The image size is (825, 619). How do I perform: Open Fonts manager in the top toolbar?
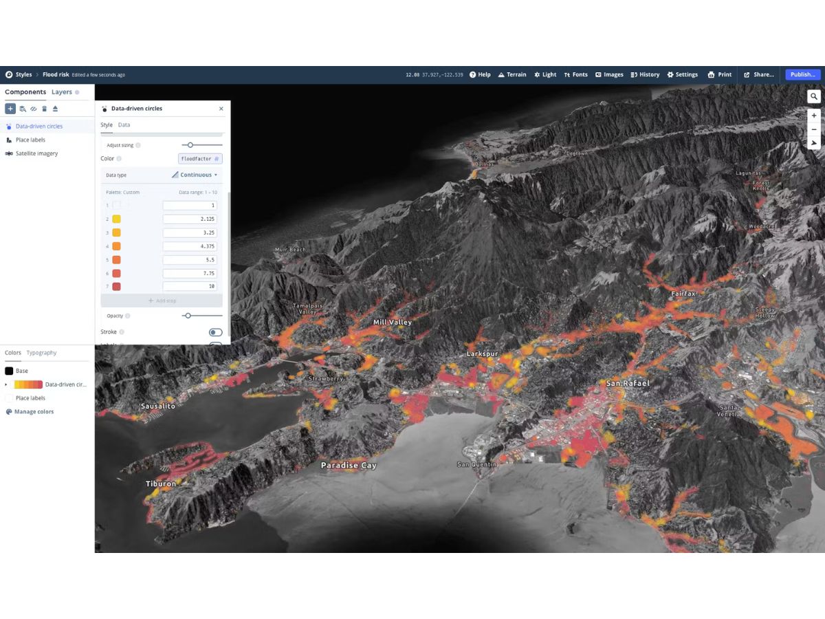(575, 74)
